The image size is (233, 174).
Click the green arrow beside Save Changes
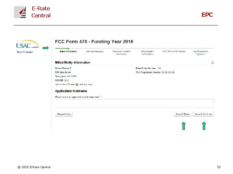[x=46, y=48]
